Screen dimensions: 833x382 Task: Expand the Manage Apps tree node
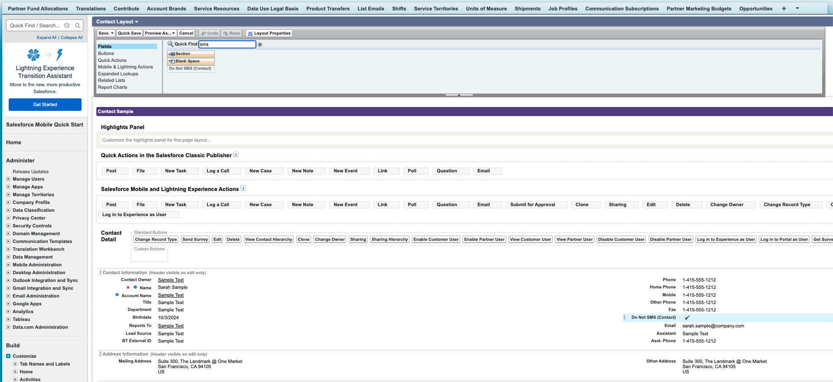8,187
